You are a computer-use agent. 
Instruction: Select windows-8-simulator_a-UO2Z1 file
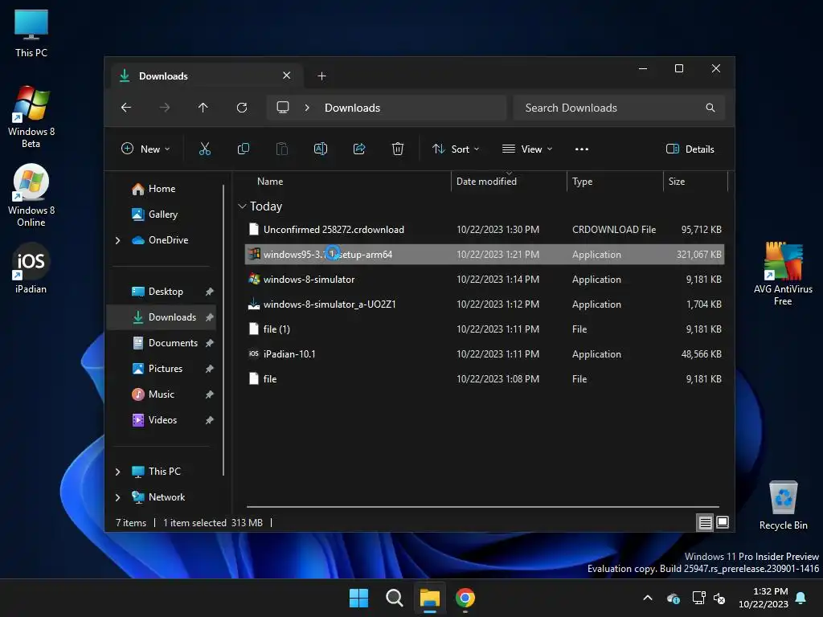coord(485,304)
